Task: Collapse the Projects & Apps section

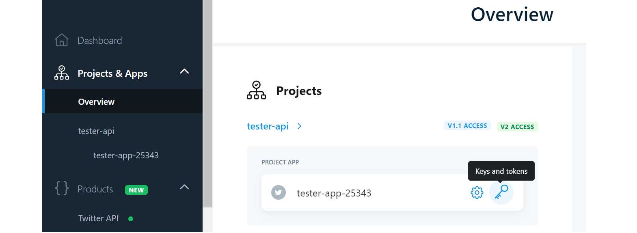Action: coord(184,71)
